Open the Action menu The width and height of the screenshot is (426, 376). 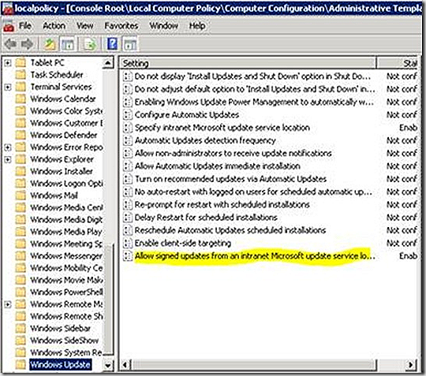click(54, 26)
